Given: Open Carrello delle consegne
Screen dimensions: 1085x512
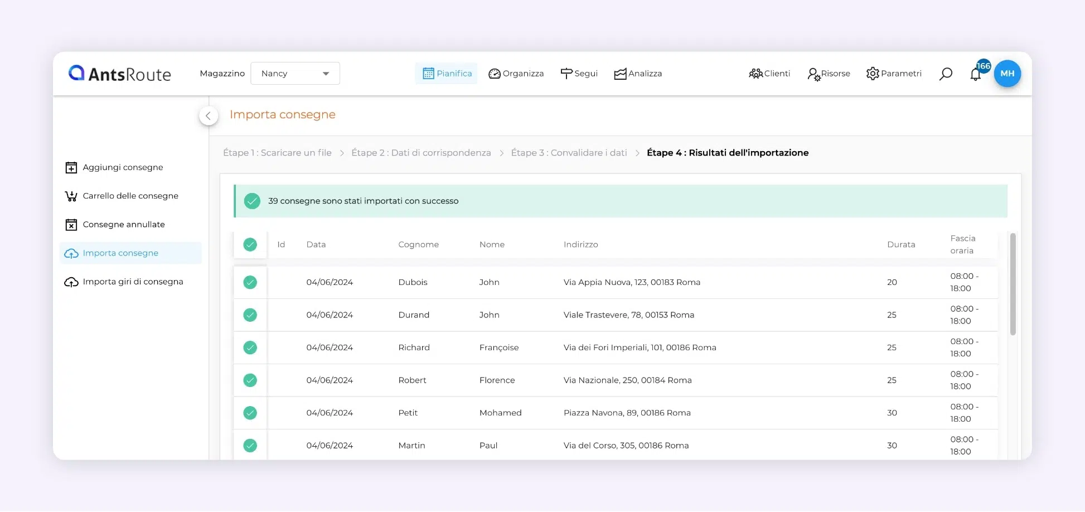Looking at the screenshot, I should (x=130, y=196).
